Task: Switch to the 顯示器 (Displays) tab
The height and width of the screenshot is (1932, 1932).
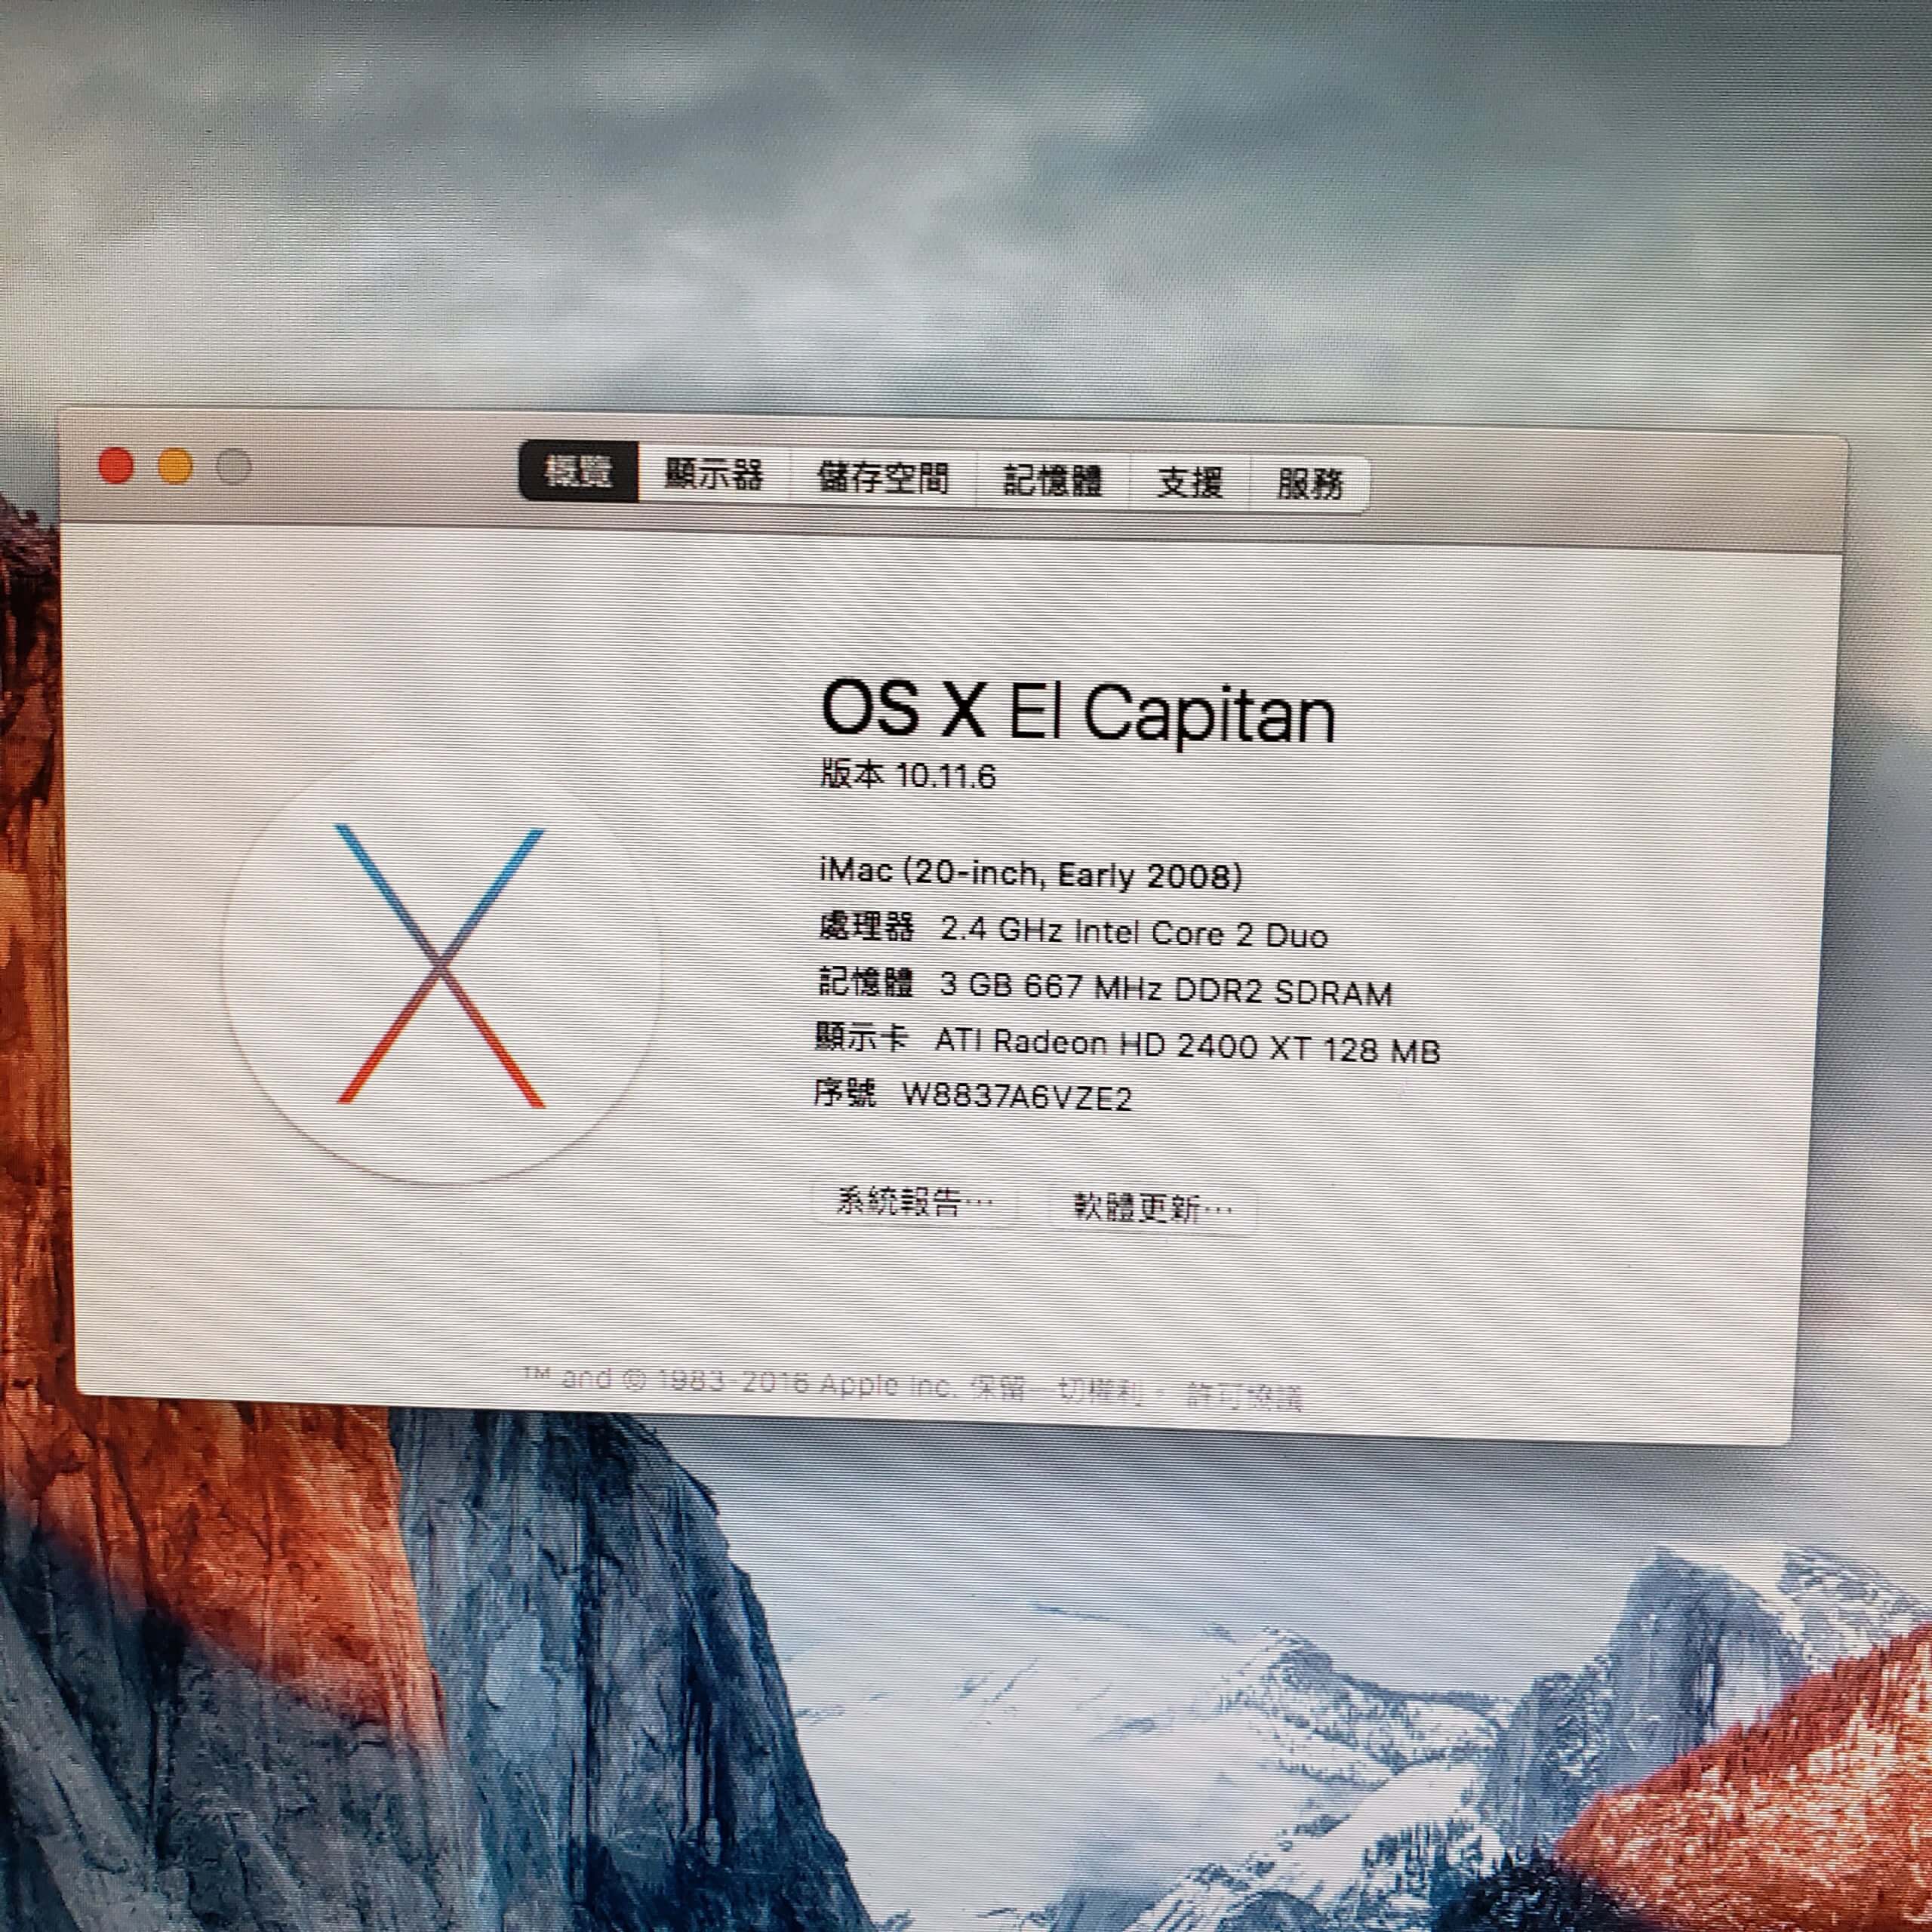Action: click(714, 475)
